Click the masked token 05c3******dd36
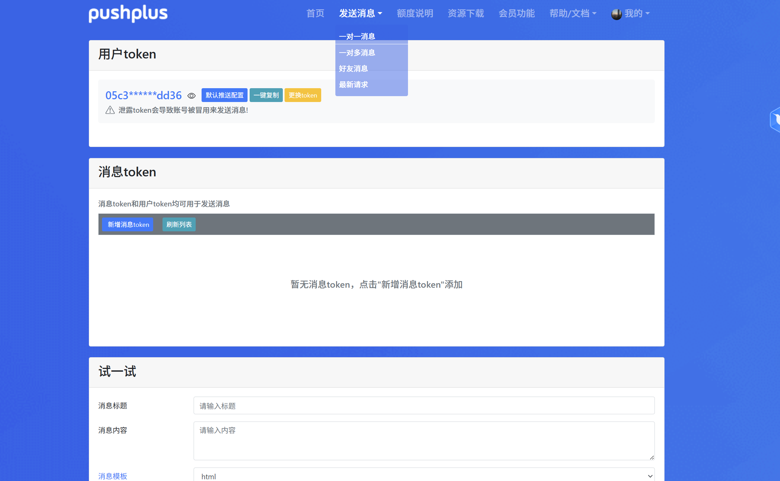 [x=143, y=95]
